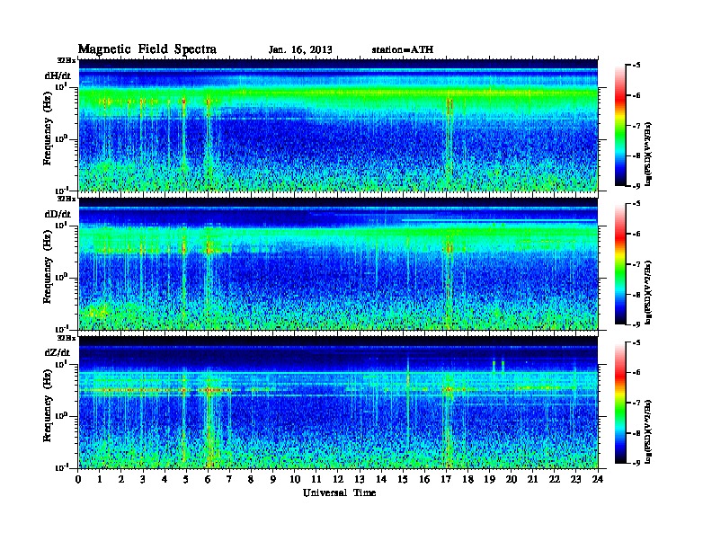Click the dZ/dt panel label
Screen dimensions: 712x550
[58, 352]
